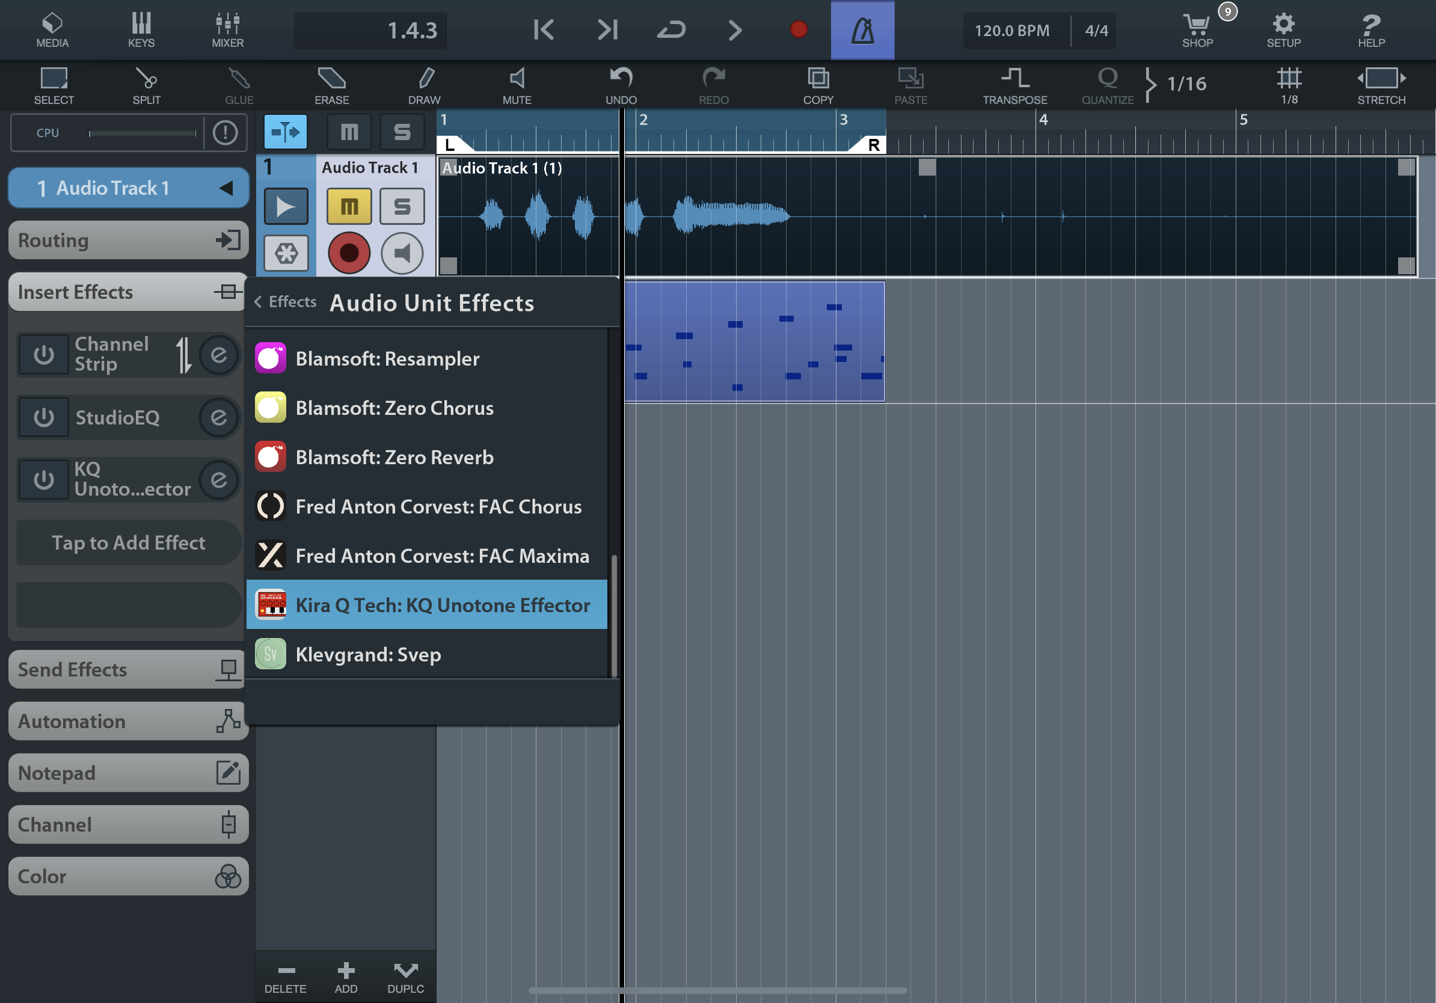This screenshot has height=1003, width=1436.
Task: Click the horizontal arranger scrollbar
Action: pos(717,990)
